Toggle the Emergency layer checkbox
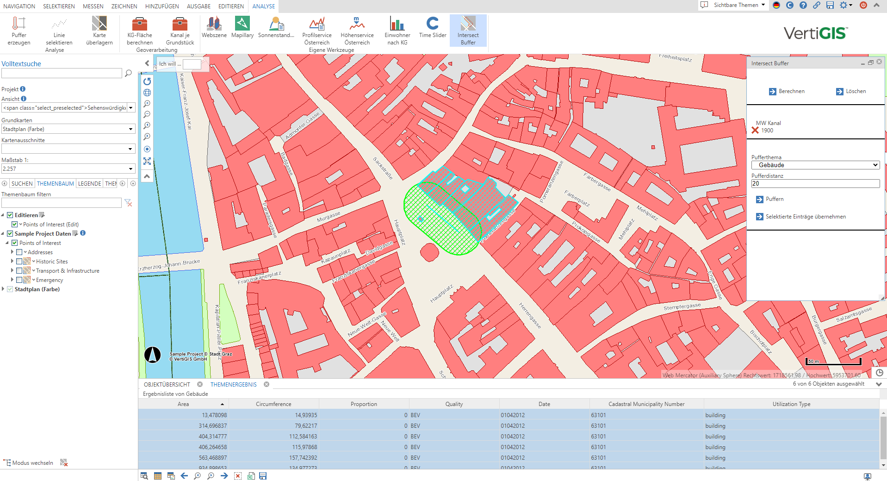Image resolution: width=887 pixels, height=481 pixels. tap(19, 280)
